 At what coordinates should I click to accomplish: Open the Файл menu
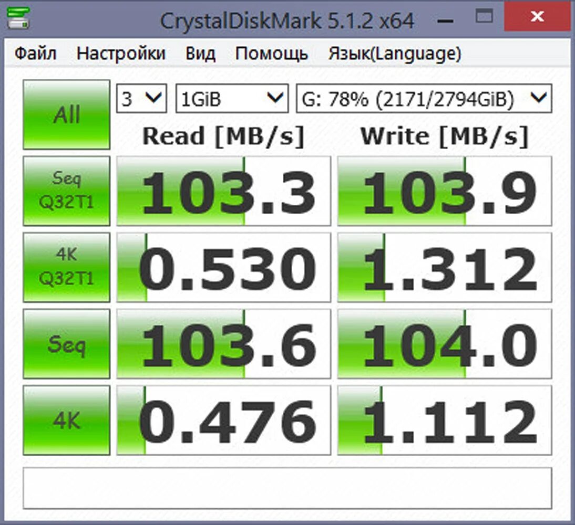coord(36,54)
